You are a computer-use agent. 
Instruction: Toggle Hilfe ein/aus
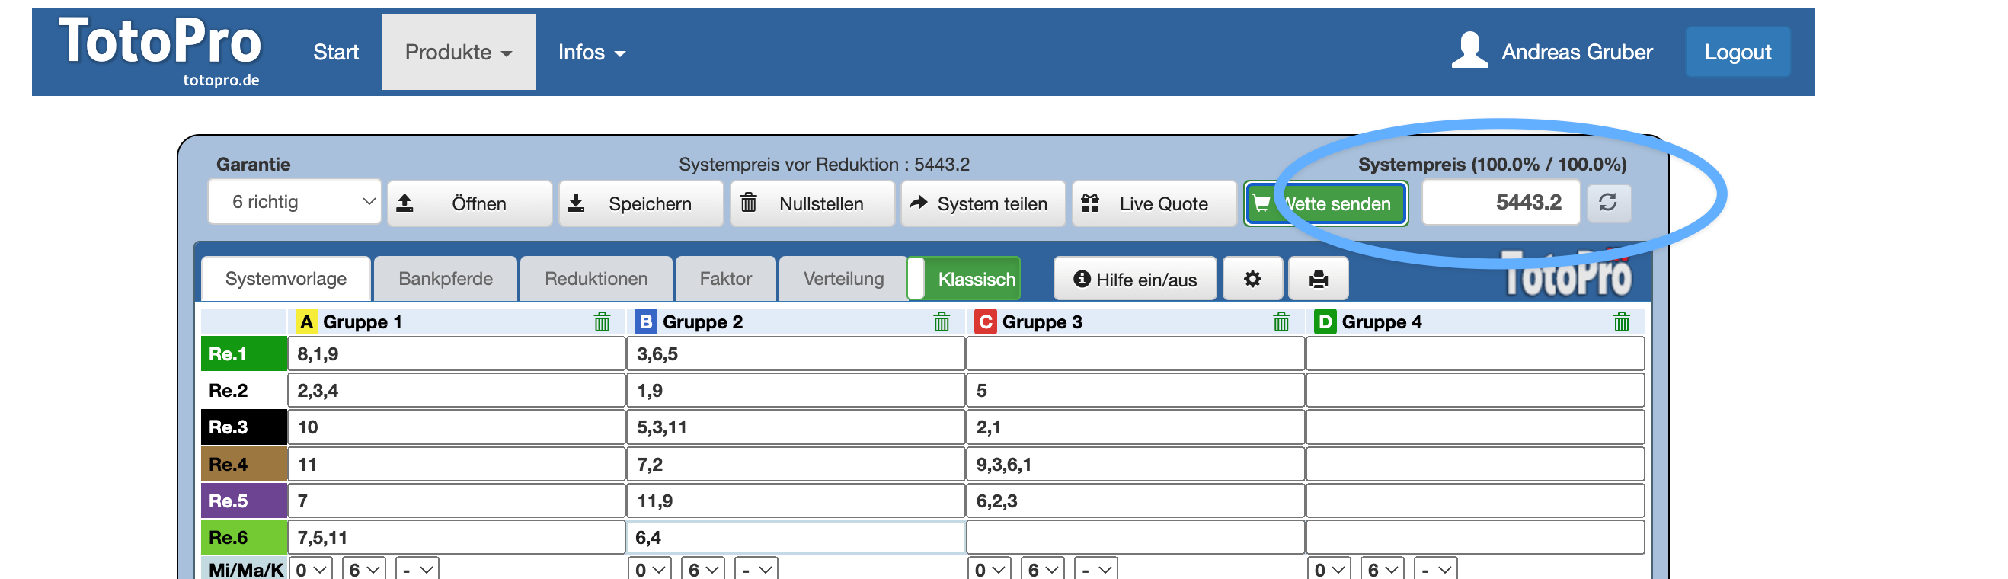point(1135,279)
